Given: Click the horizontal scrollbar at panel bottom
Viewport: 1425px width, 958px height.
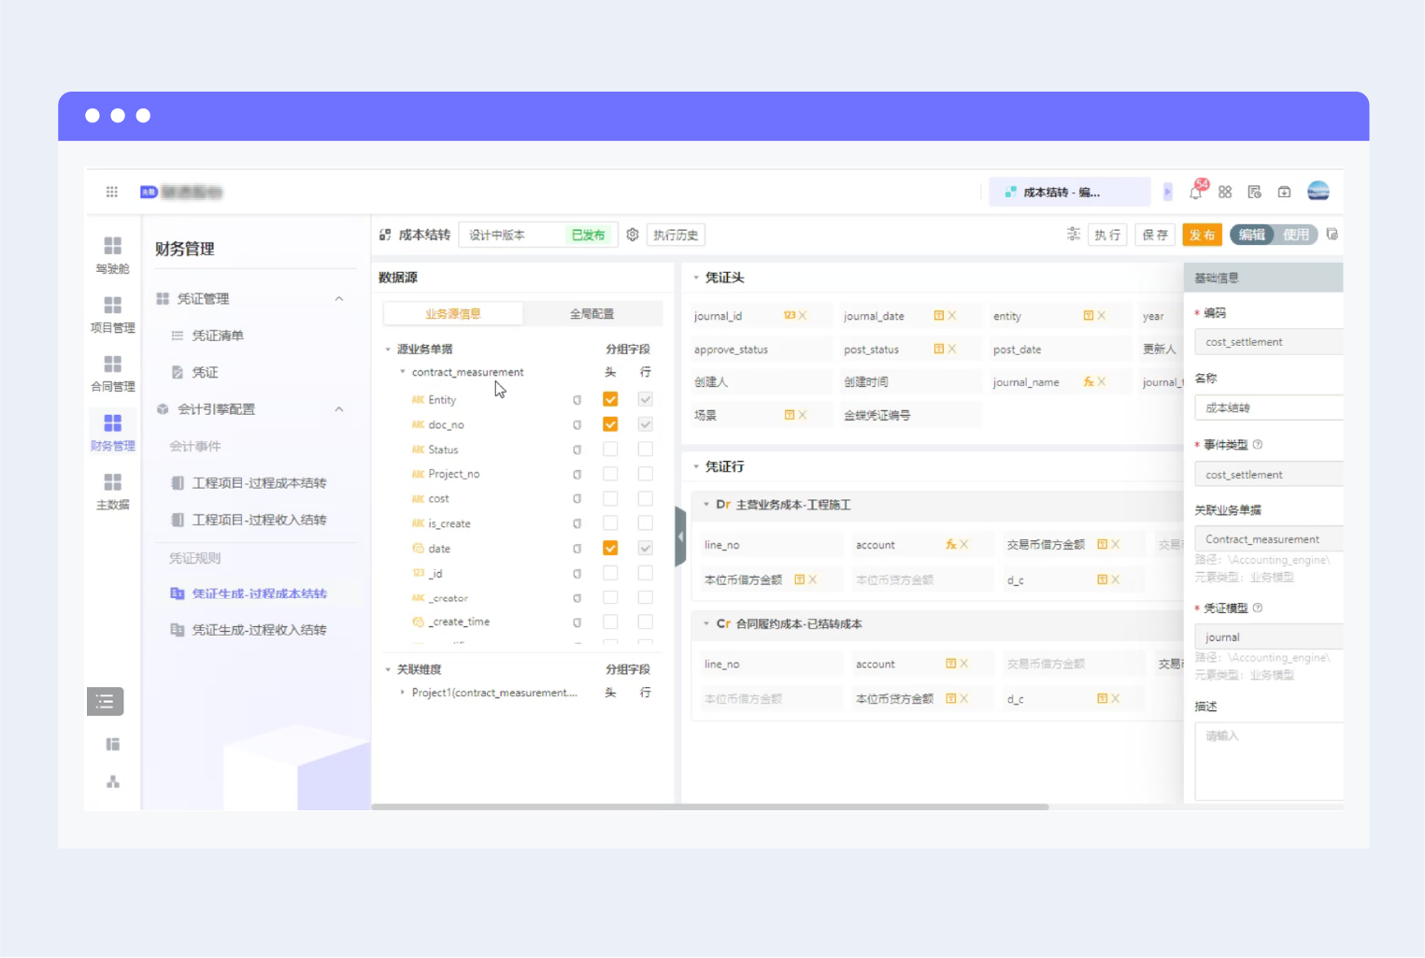Looking at the screenshot, I should tap(710, 806).
